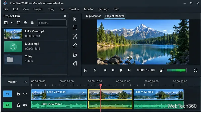Click the circular speed tool icon
The width and height of the screenshot is (201, 113).
[x=75, y=55]
